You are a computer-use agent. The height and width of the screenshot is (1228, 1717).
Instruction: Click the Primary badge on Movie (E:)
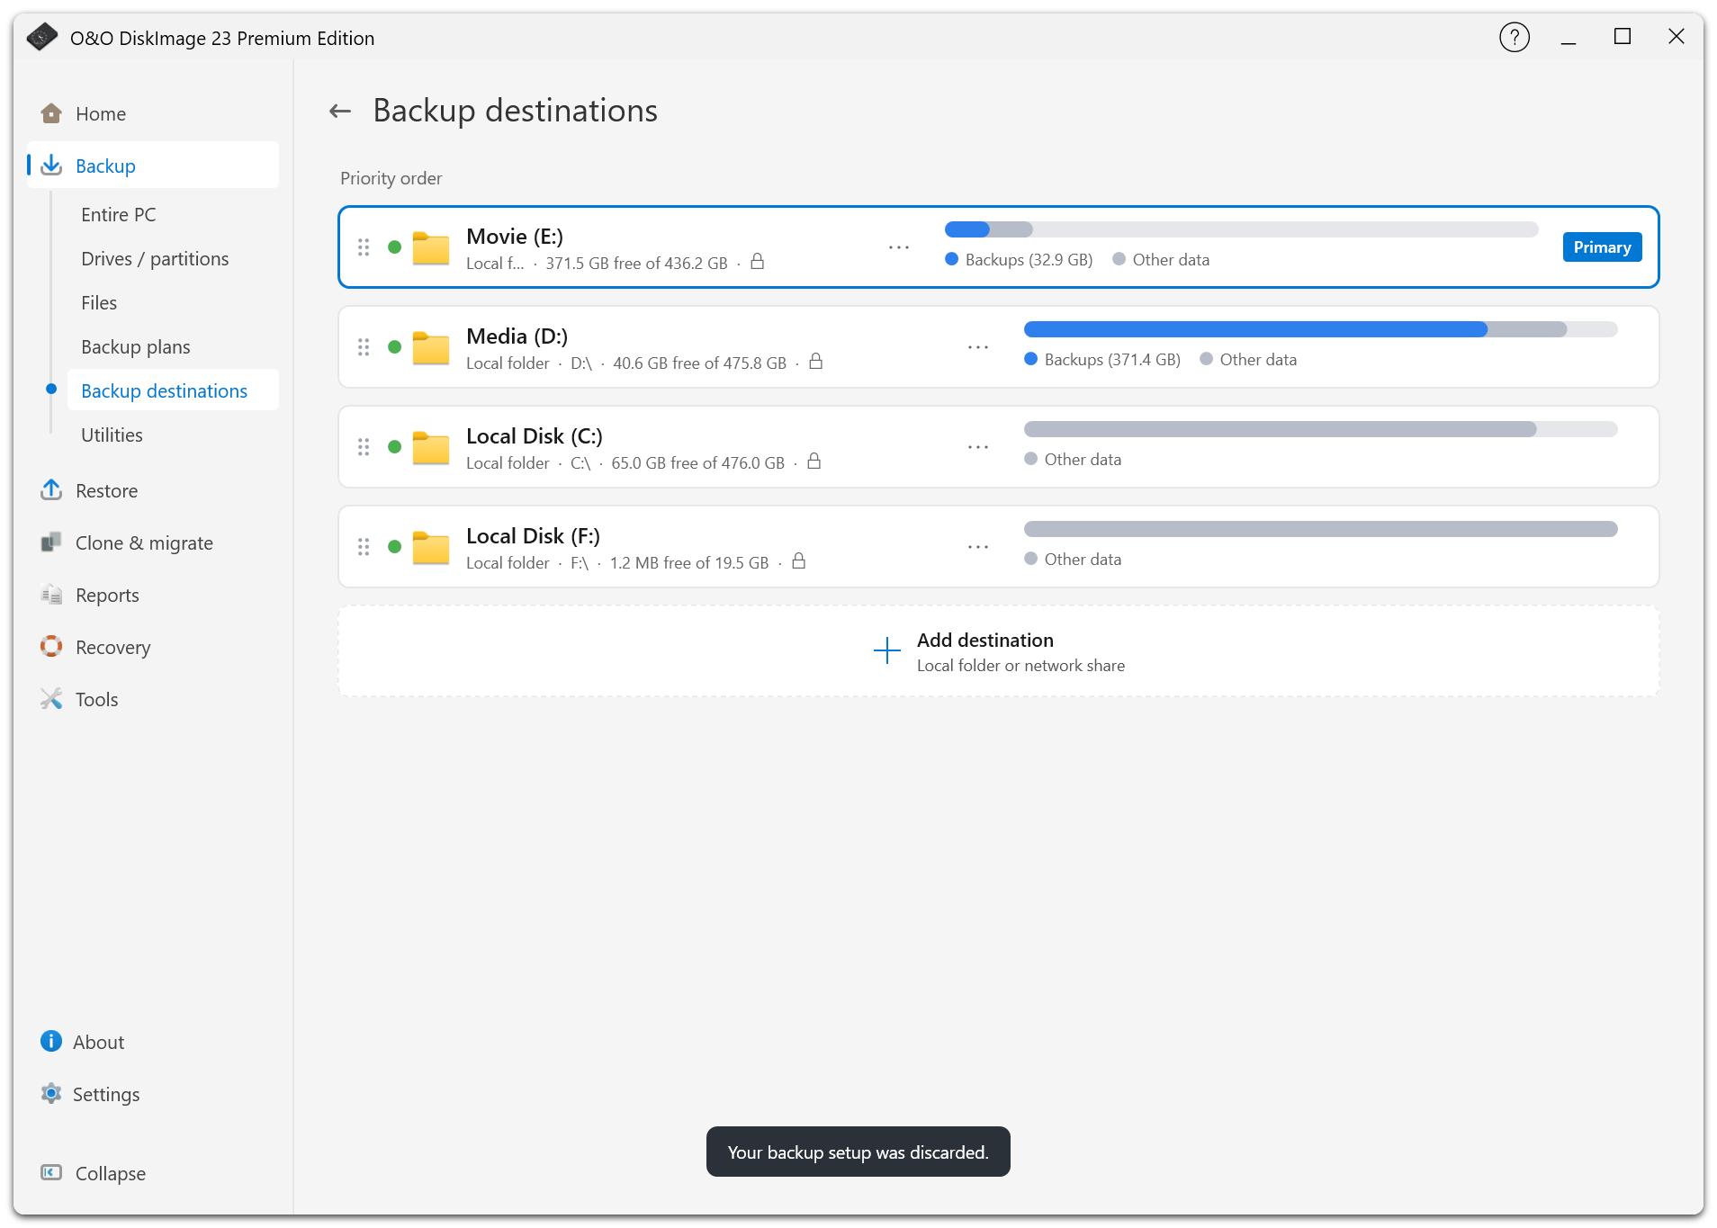pos(1602,247)
